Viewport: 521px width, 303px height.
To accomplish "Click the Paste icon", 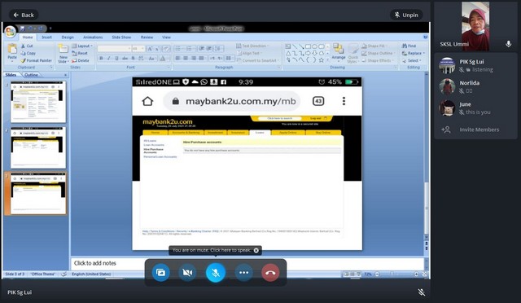I will tap(12, 49).
